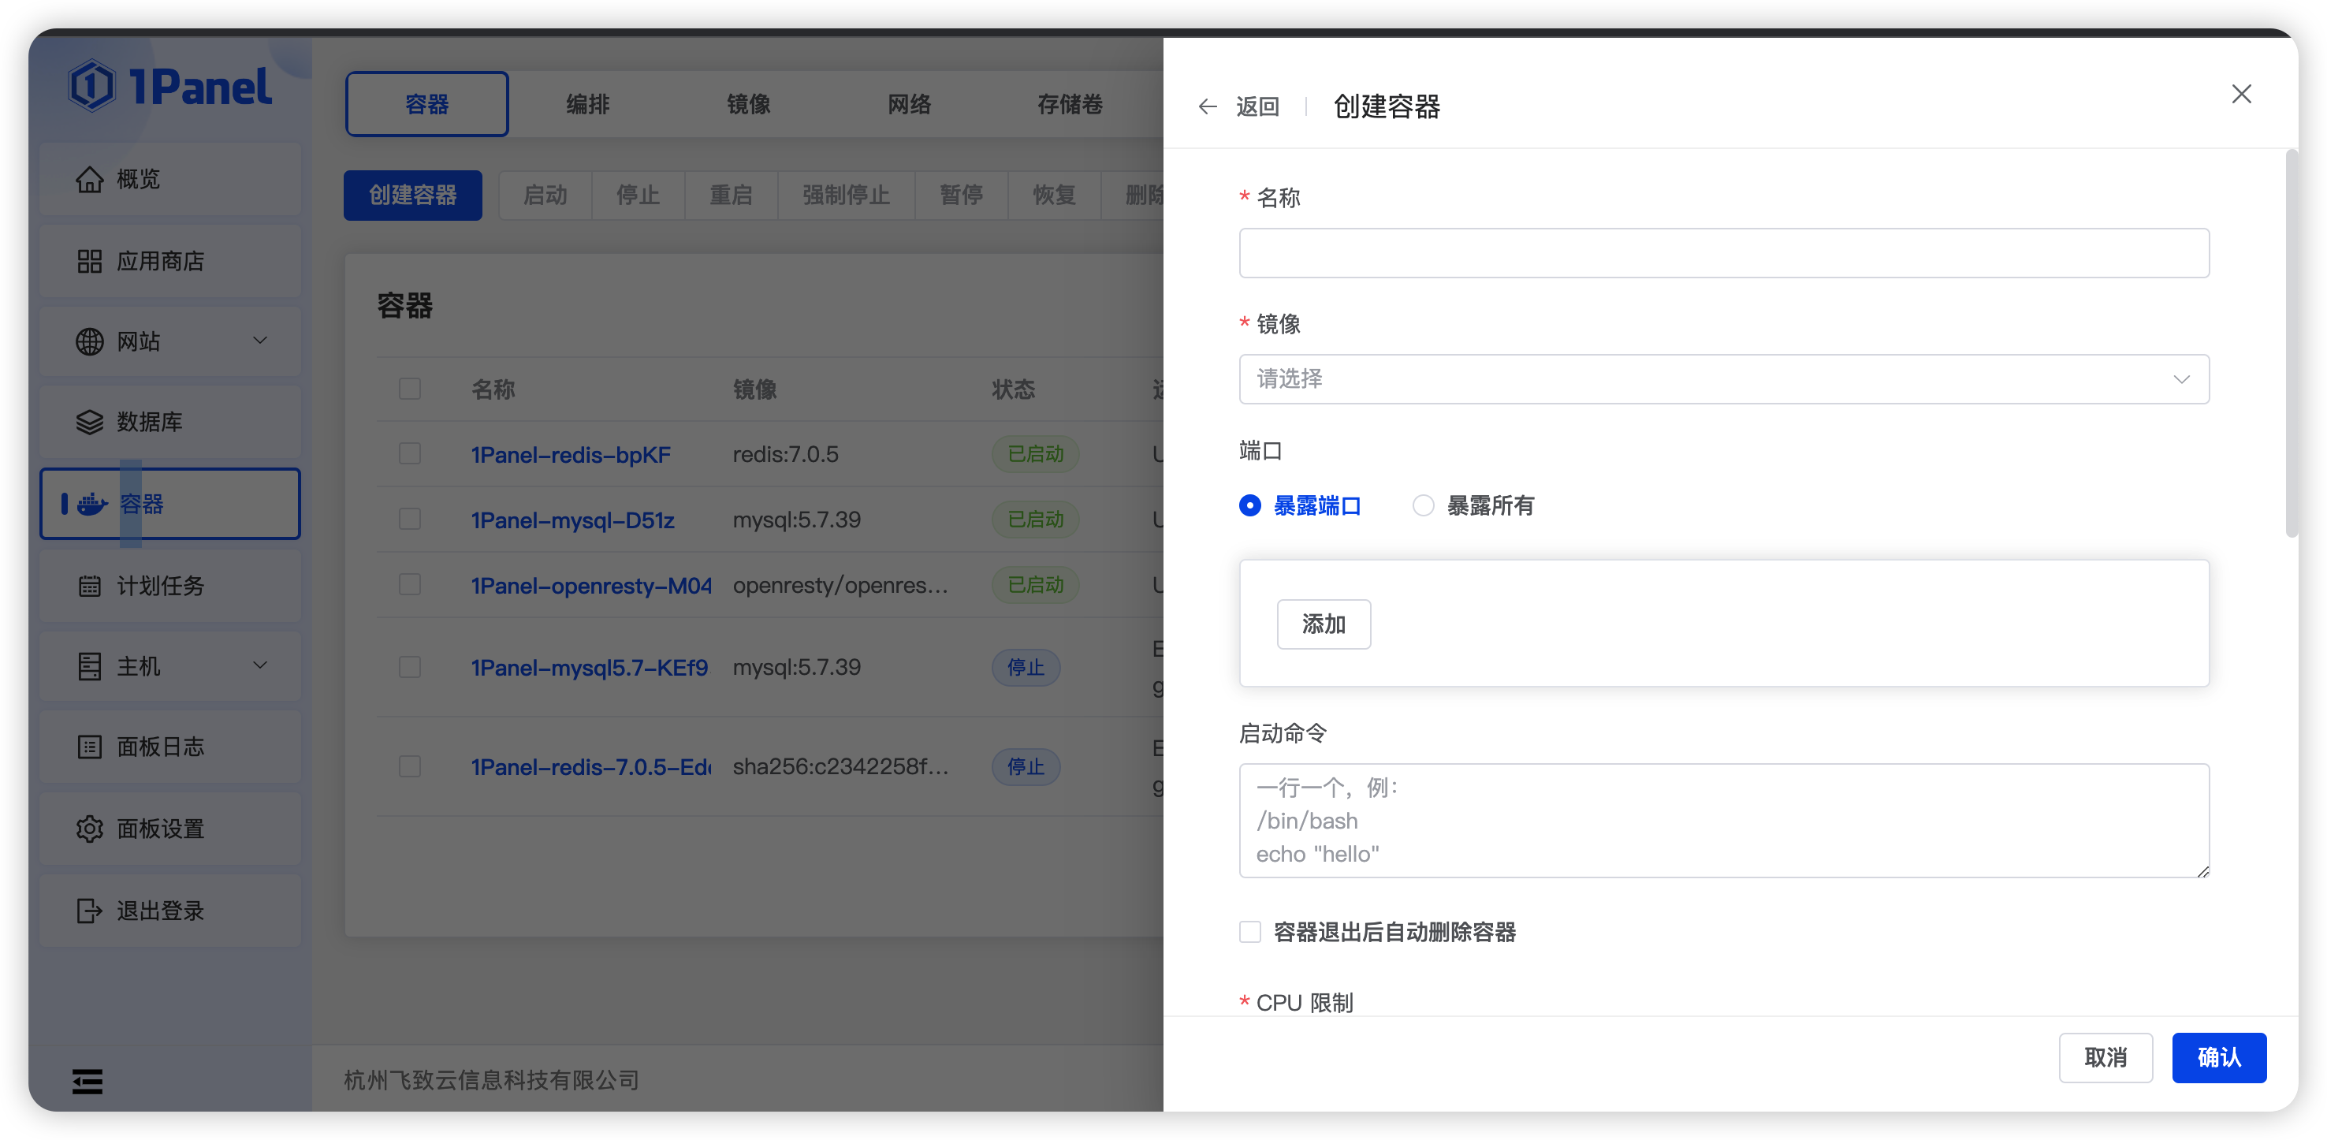
Task: Click the home icon beside 概览
Action: pos(88,180)
